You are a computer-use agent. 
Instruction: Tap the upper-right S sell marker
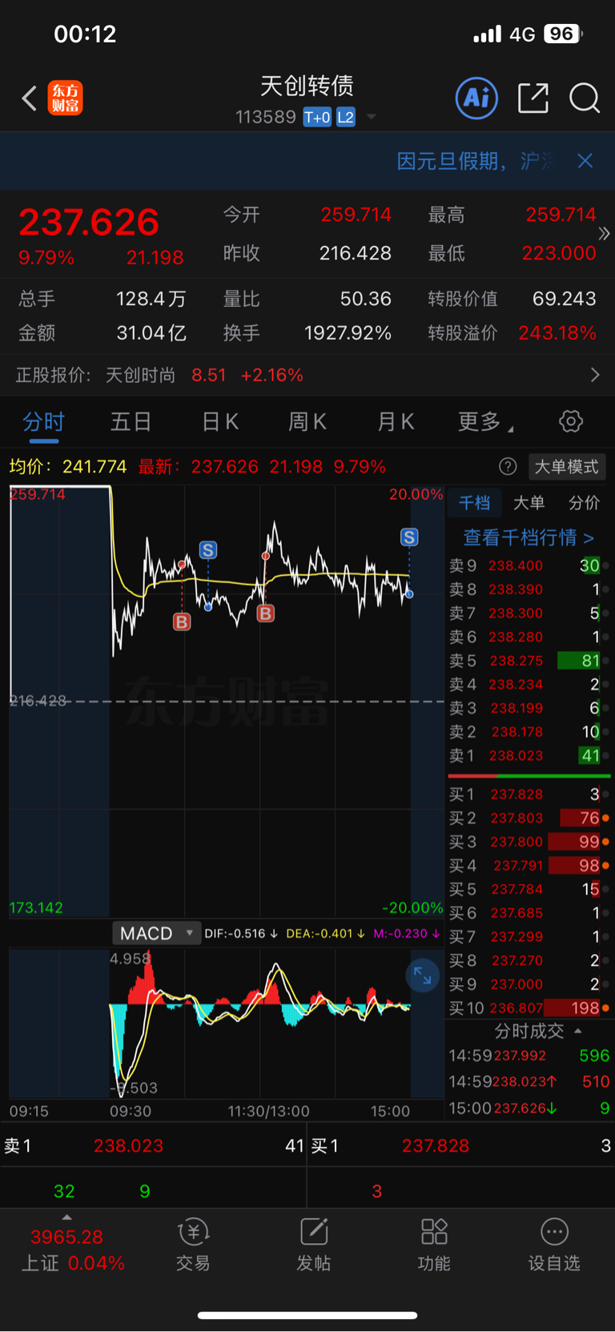pos(409,537)
